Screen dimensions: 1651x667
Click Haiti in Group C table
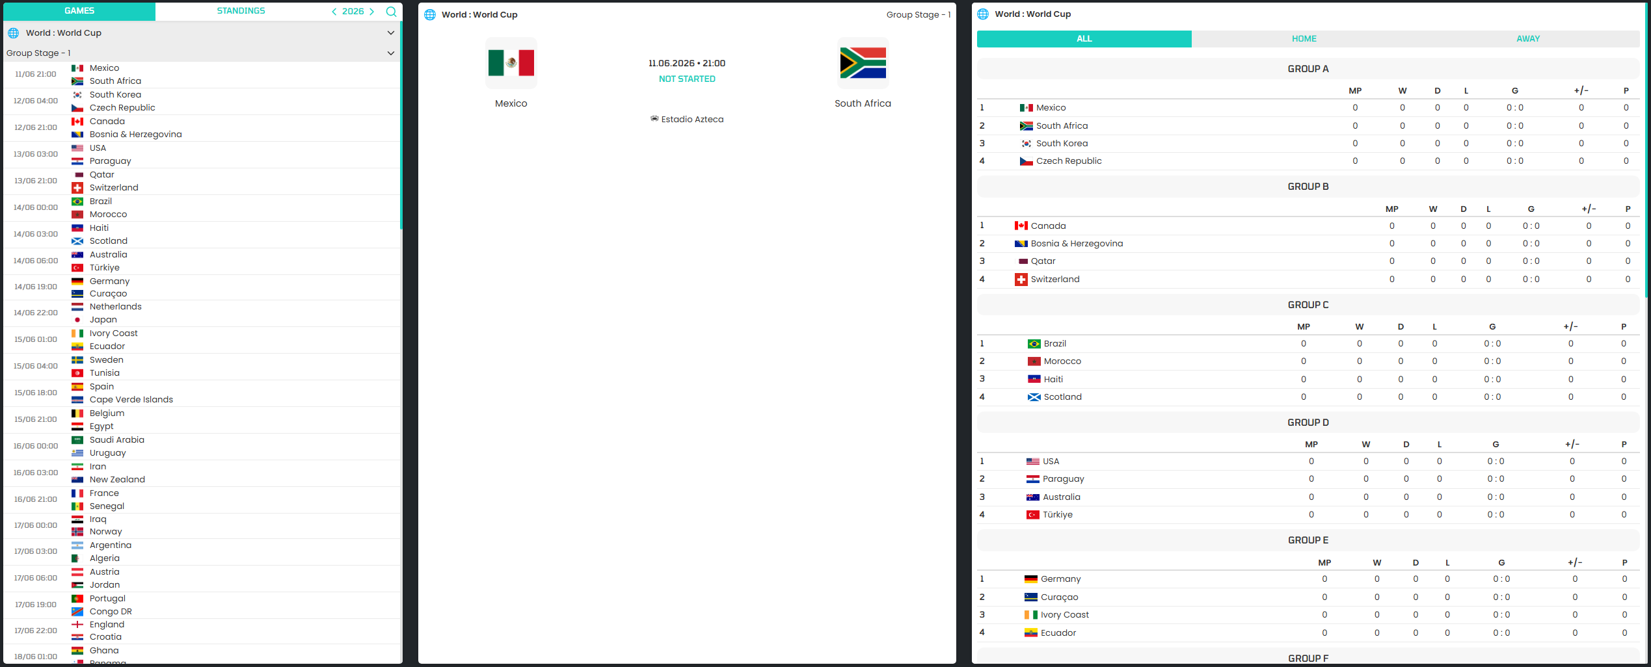tap(1053, 380)
